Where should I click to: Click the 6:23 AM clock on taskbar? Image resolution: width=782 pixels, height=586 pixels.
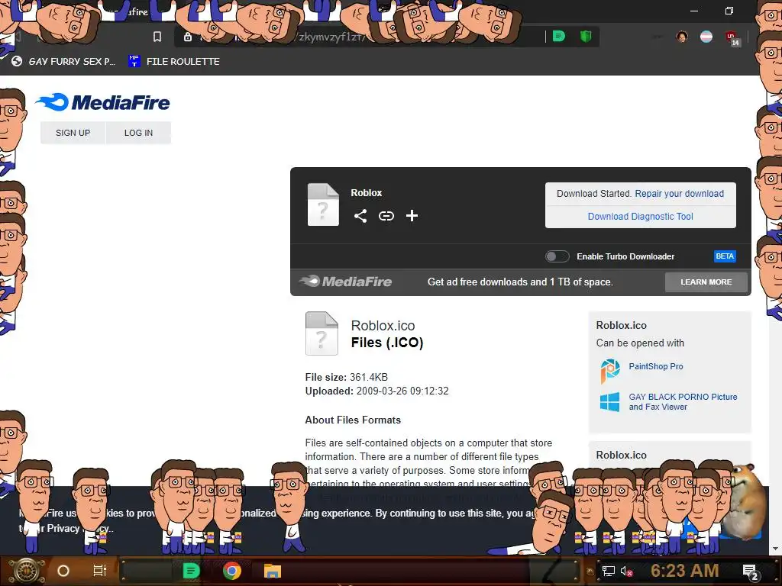click(685, 571)
